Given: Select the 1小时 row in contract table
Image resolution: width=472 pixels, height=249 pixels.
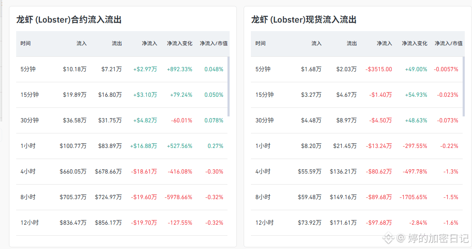Looking at the screenshot, I should (x=122, y=146).
